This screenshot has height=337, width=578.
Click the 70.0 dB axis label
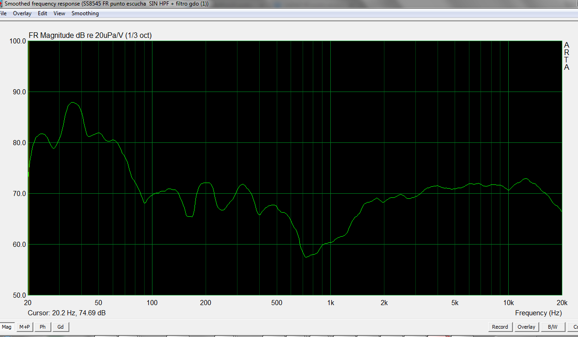20,194
